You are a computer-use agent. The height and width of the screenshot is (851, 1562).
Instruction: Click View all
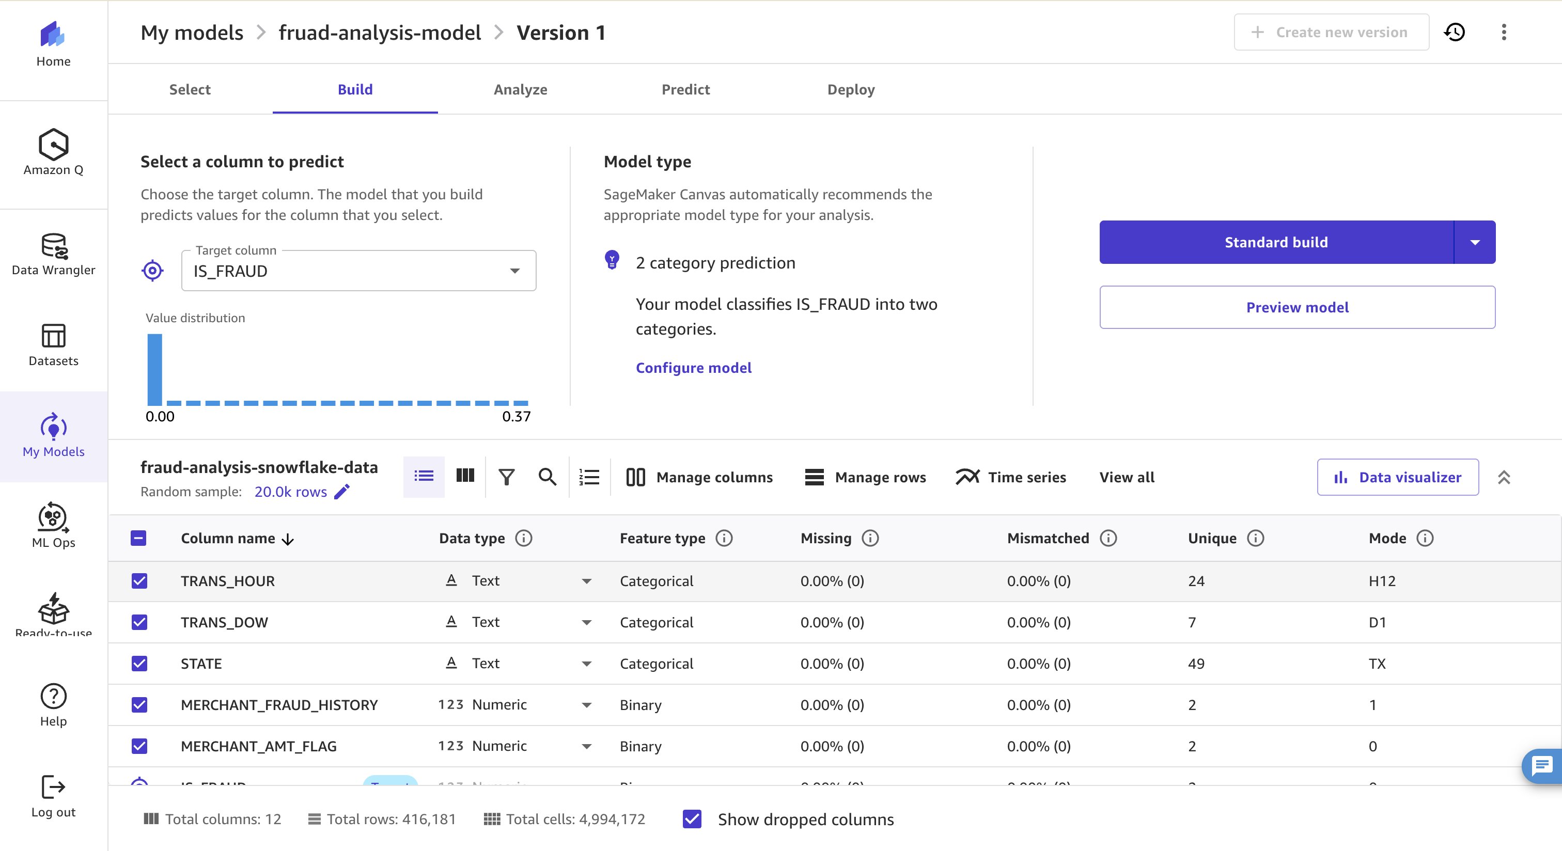pyautogui.click(x=1127, y=477)
